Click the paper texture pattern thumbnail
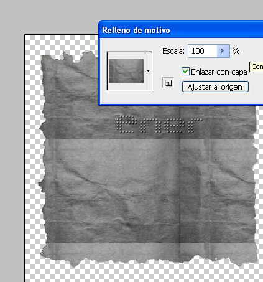 tap(126, 71)
